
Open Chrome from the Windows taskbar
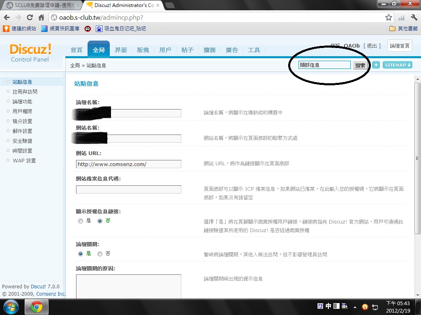click(37, 307)
